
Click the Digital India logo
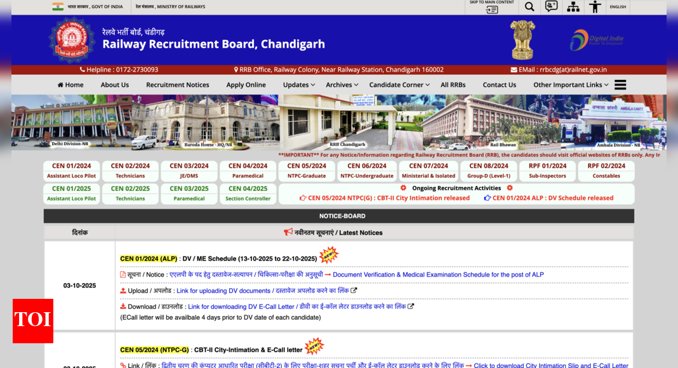coord(597,40)
